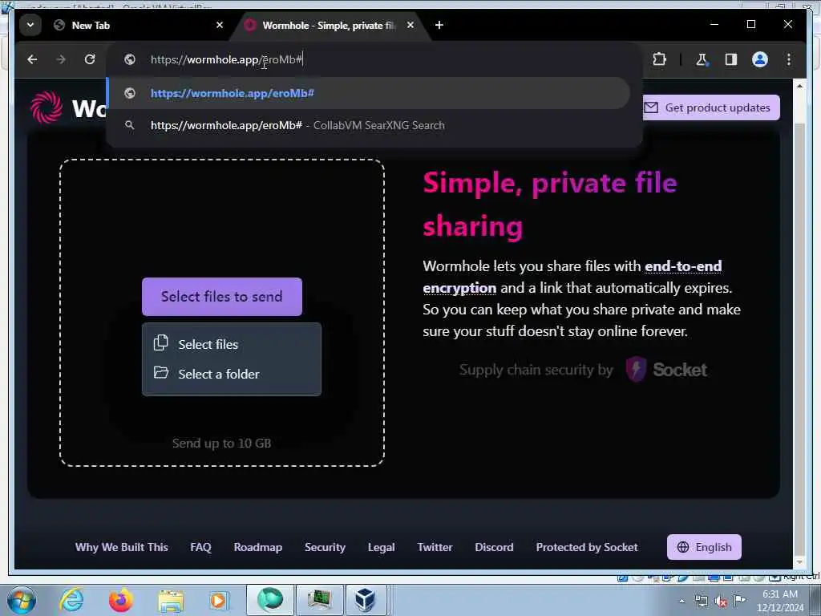Open the end-to-end encryption link
821x616 pixels.
pyautogui.click(x=572, y=277)
